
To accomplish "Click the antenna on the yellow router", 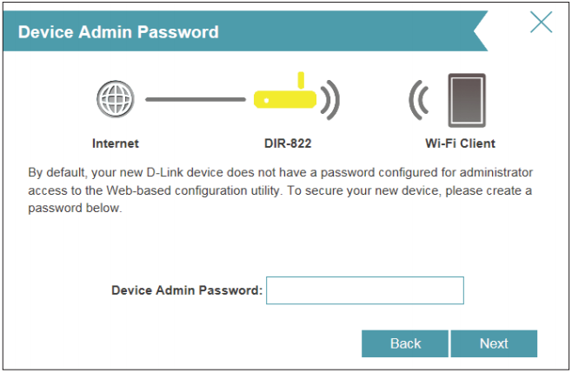I will coord(300,82).
